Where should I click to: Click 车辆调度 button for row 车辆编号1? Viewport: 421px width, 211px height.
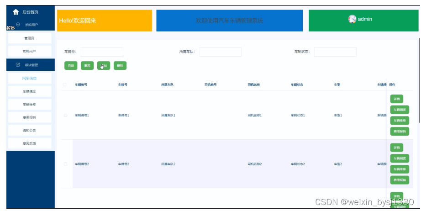tap(400, 110)
